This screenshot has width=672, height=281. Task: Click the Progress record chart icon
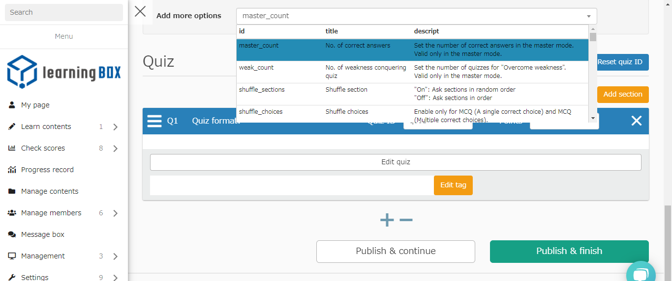[12, 170]
